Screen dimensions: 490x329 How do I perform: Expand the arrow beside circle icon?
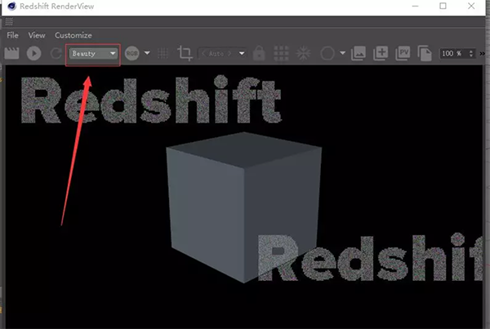click(x=342, y=53)
